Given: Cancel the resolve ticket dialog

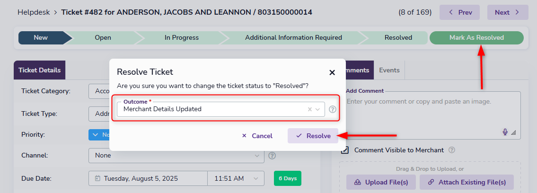Looking at the screenshot, I should 257,136.
